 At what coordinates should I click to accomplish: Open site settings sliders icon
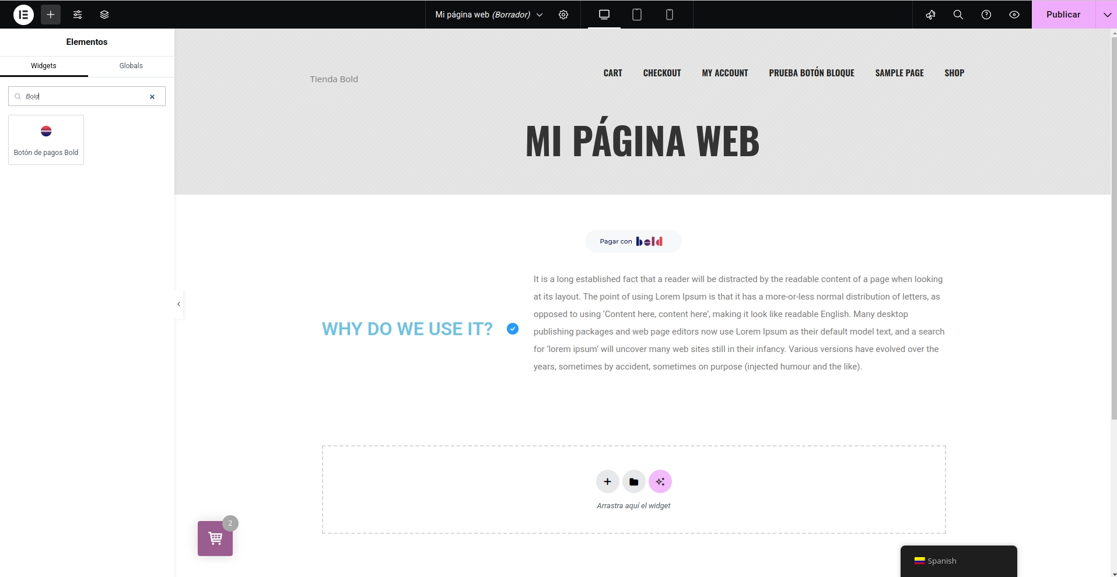(78, 15)
